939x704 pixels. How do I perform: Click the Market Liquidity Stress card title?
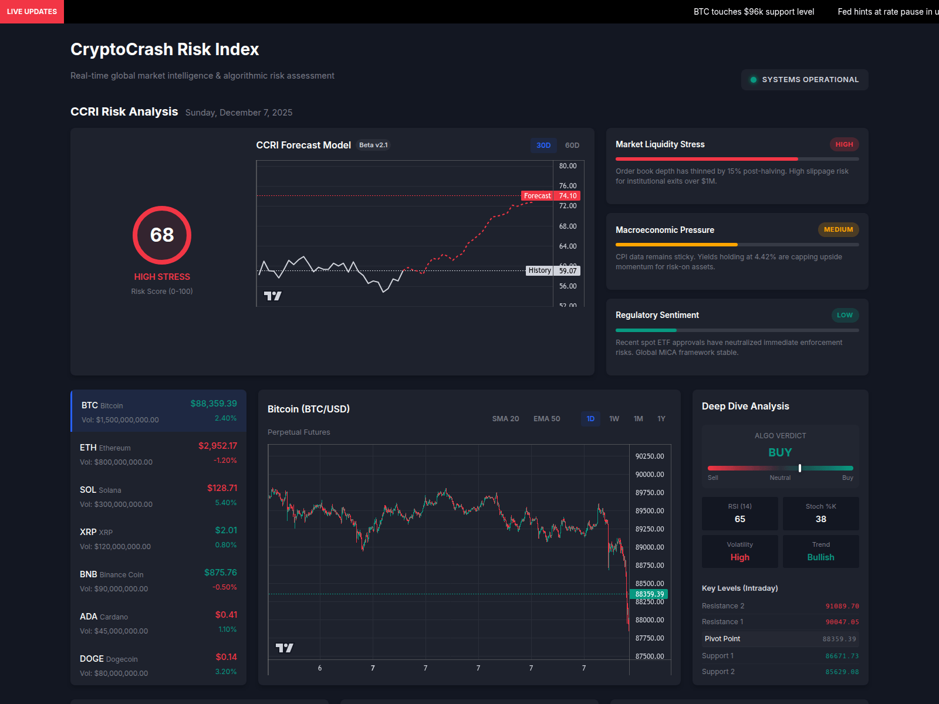click(660, 144)
